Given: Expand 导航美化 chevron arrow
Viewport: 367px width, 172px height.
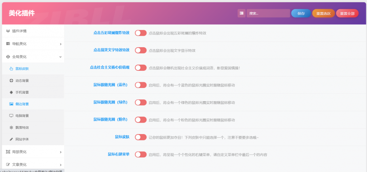Looking at the screenshot, I should pos(61,44).
